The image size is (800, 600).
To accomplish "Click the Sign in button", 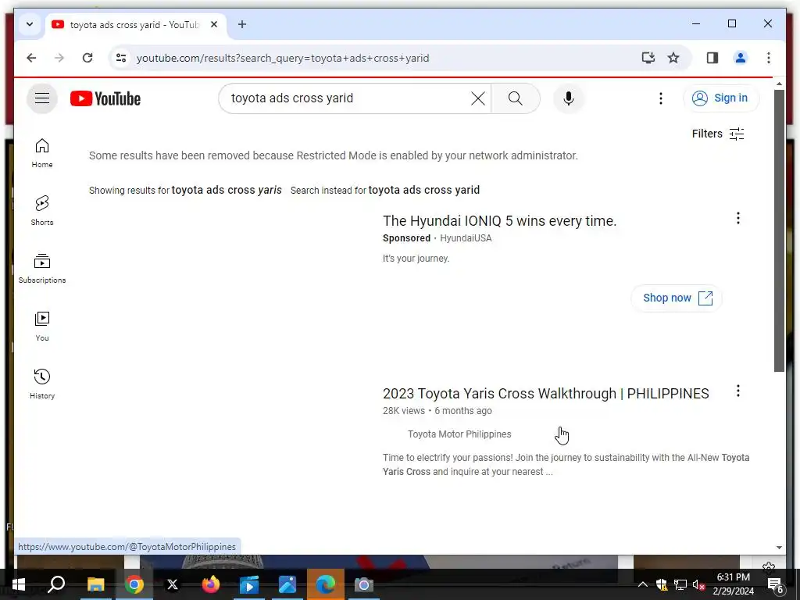I will tap(720, 98).
